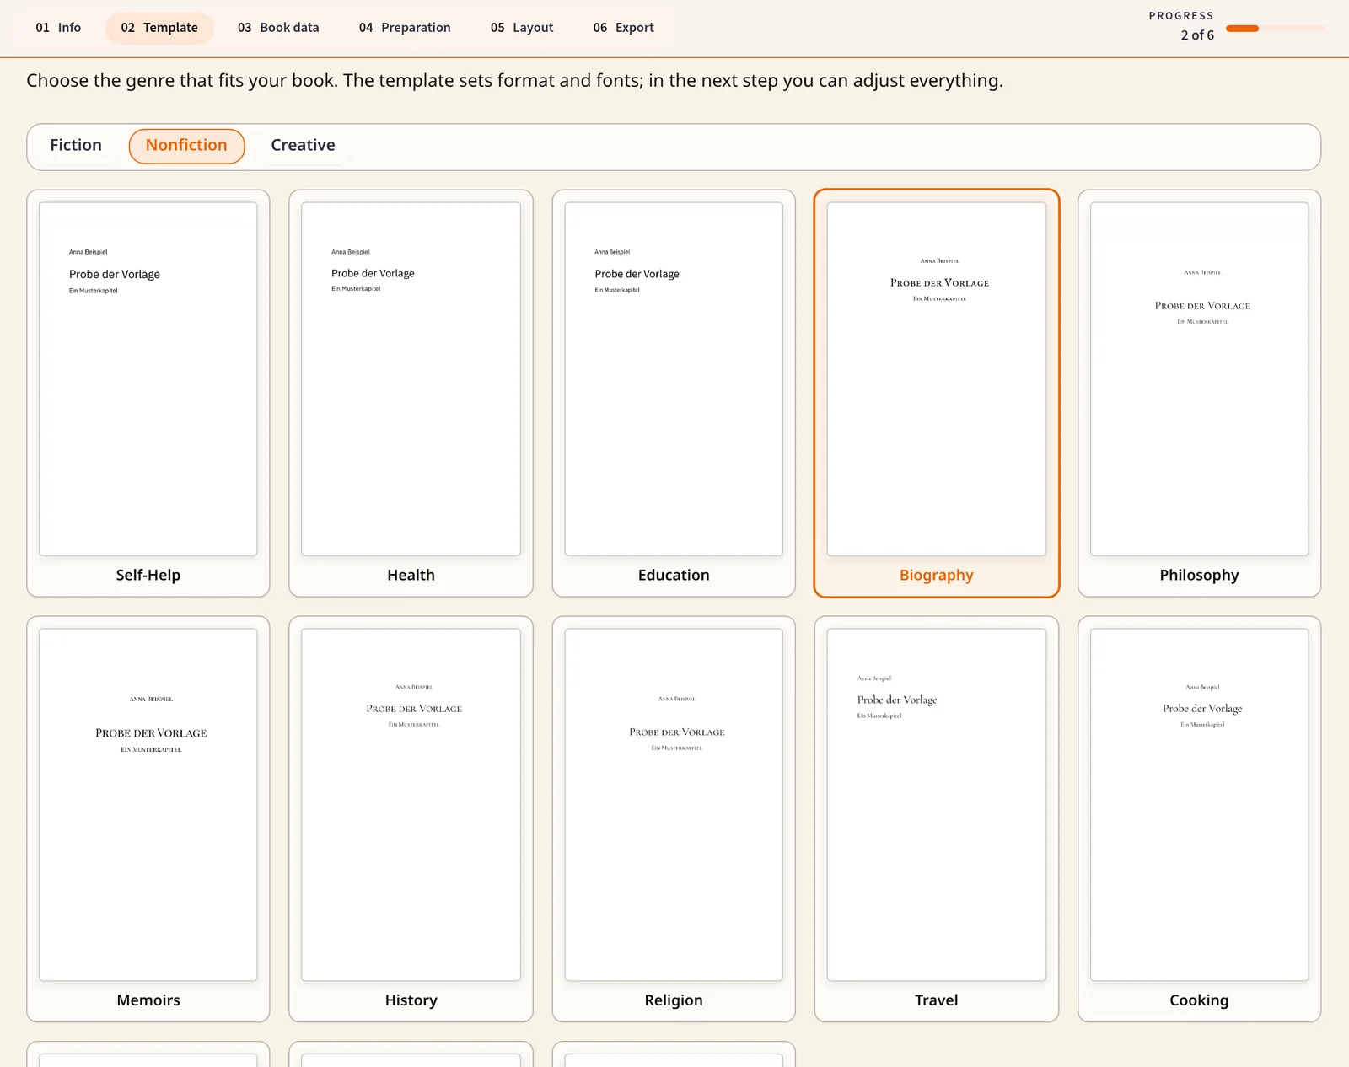The width and height of the screenshot is (1349, 1067).
Task: Select the Fiction genre category
Action: 76,146
